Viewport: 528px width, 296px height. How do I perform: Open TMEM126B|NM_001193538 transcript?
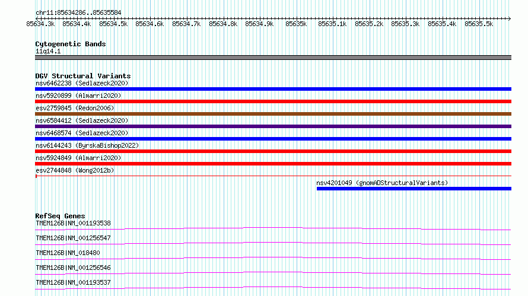tap(73, 223)
